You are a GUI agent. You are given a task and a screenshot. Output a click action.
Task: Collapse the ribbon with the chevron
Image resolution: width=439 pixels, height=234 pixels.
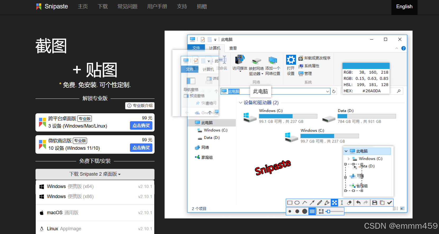397,48
